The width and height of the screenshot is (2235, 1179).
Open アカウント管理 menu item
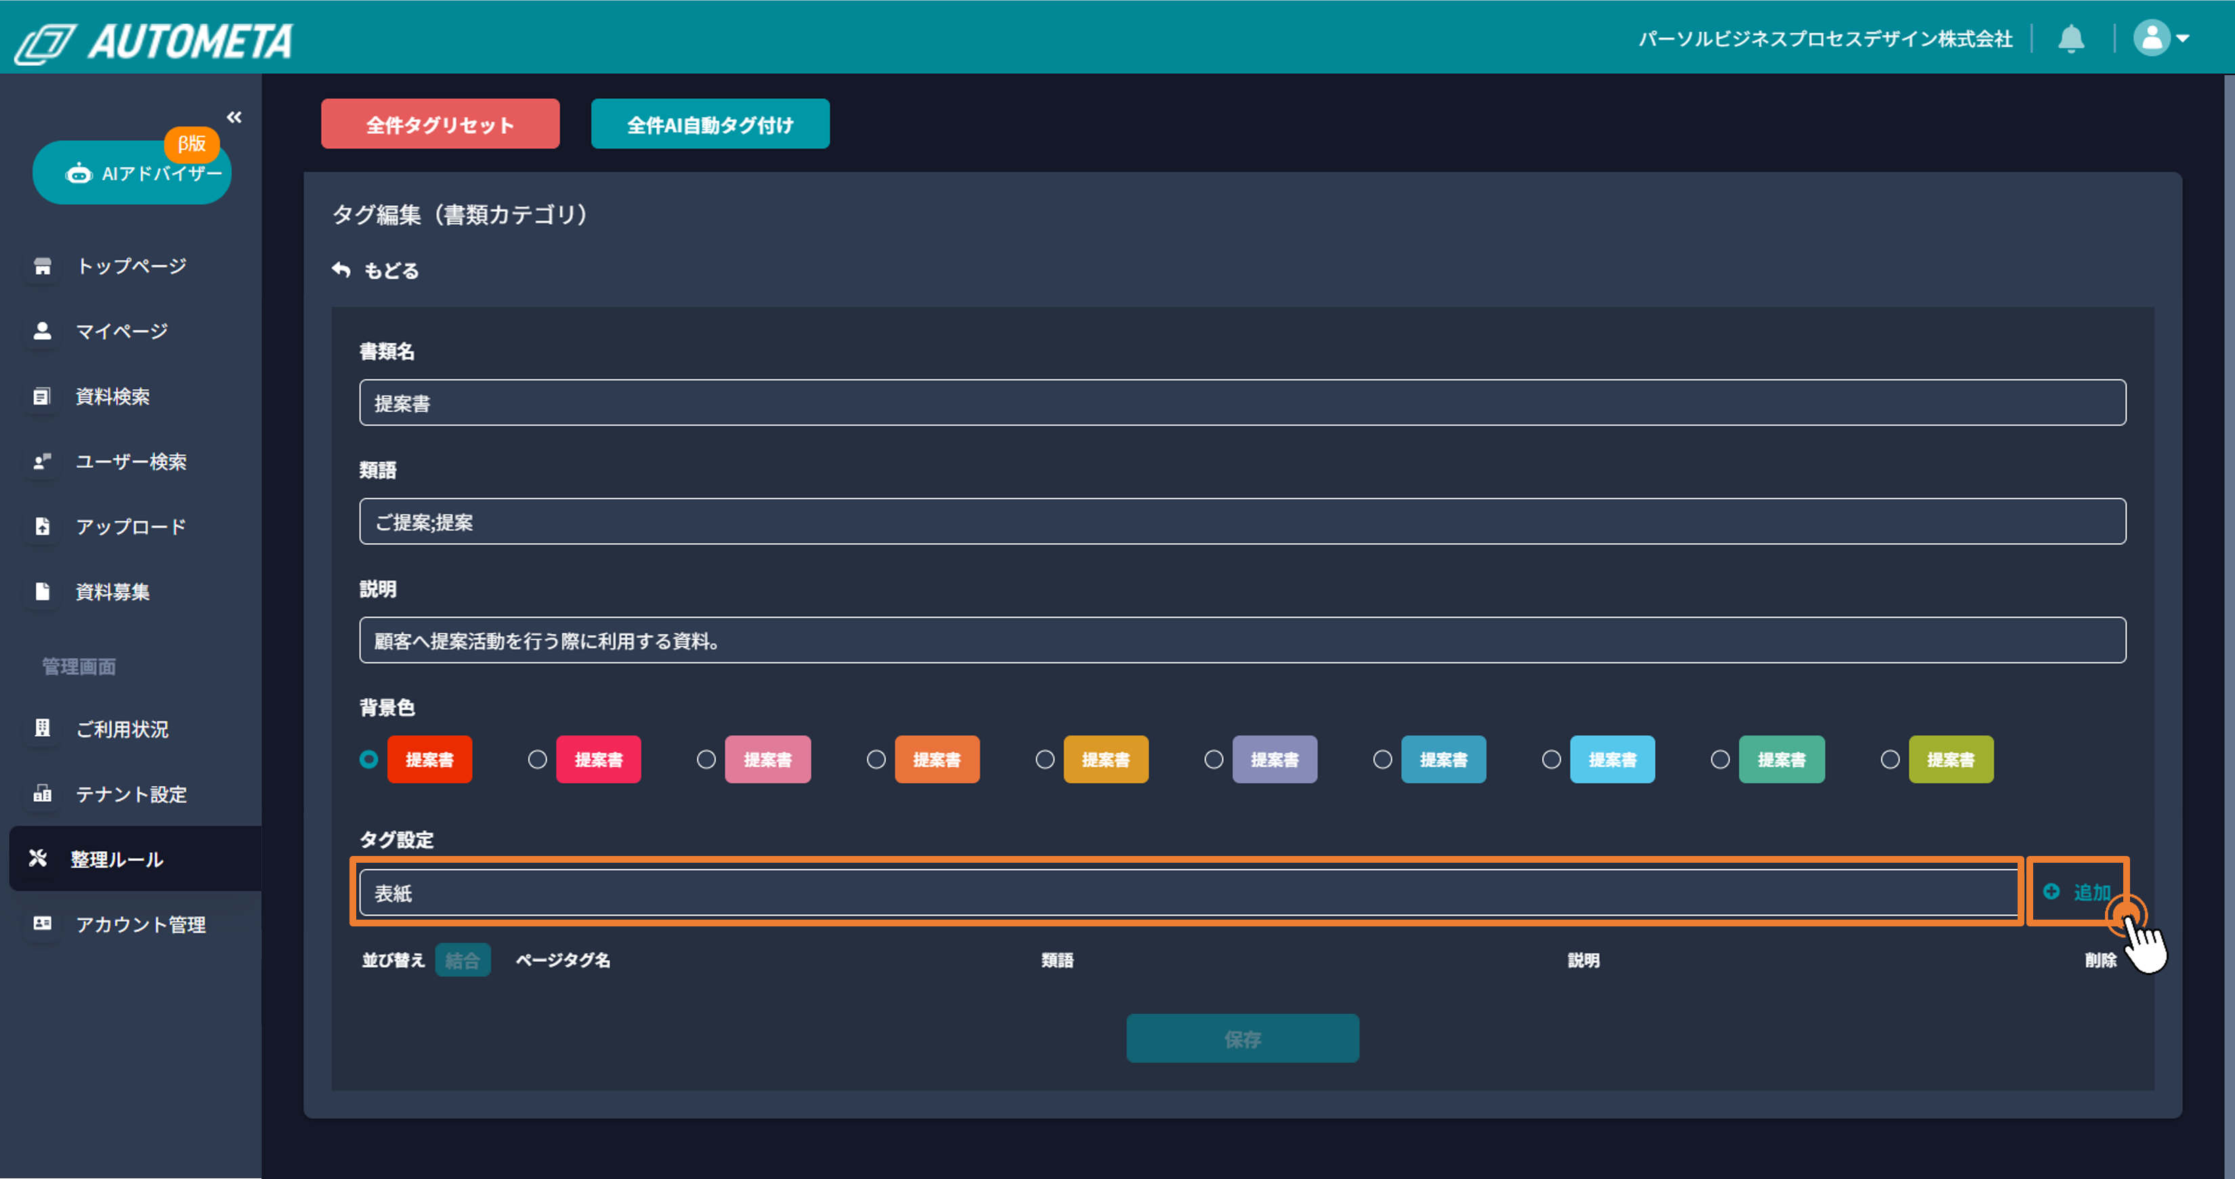coord(130,924)
